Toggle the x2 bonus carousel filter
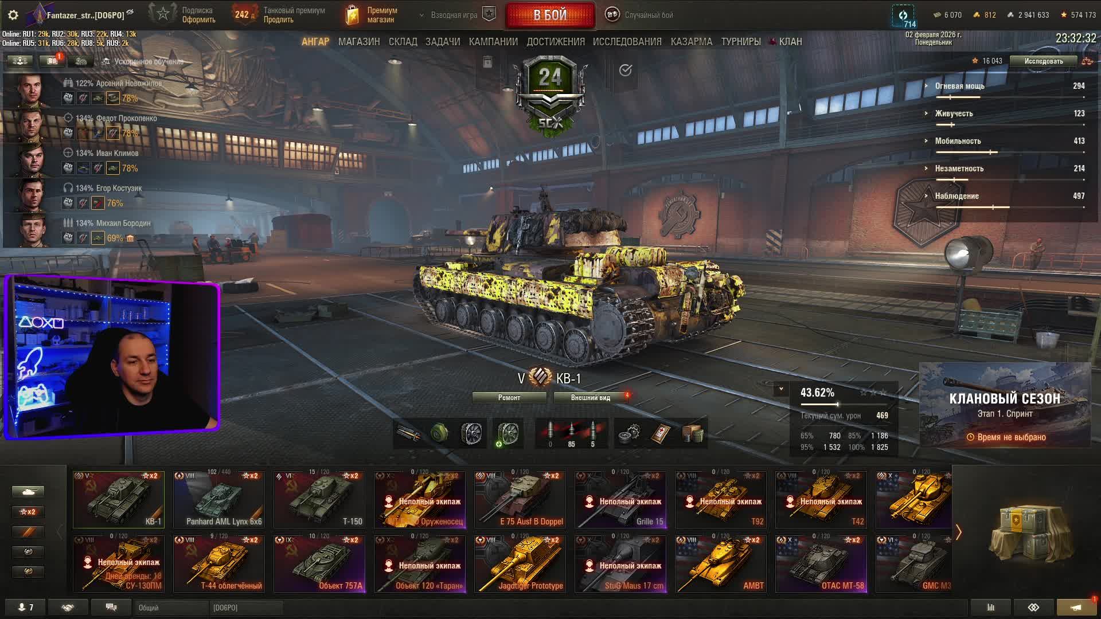The width and height of the screenshot is (1101, 619). pos(28,512)
